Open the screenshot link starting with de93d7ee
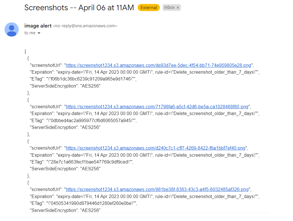Viewport: 293px width, 221px height. (x=158, y=65)
